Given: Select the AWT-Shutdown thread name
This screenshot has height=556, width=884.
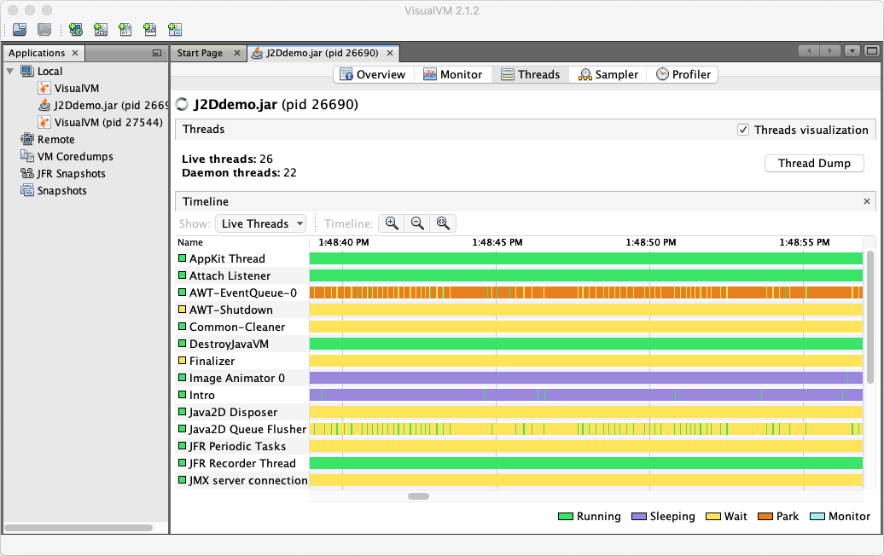Looking at the screenshot, I should point(231,310).
